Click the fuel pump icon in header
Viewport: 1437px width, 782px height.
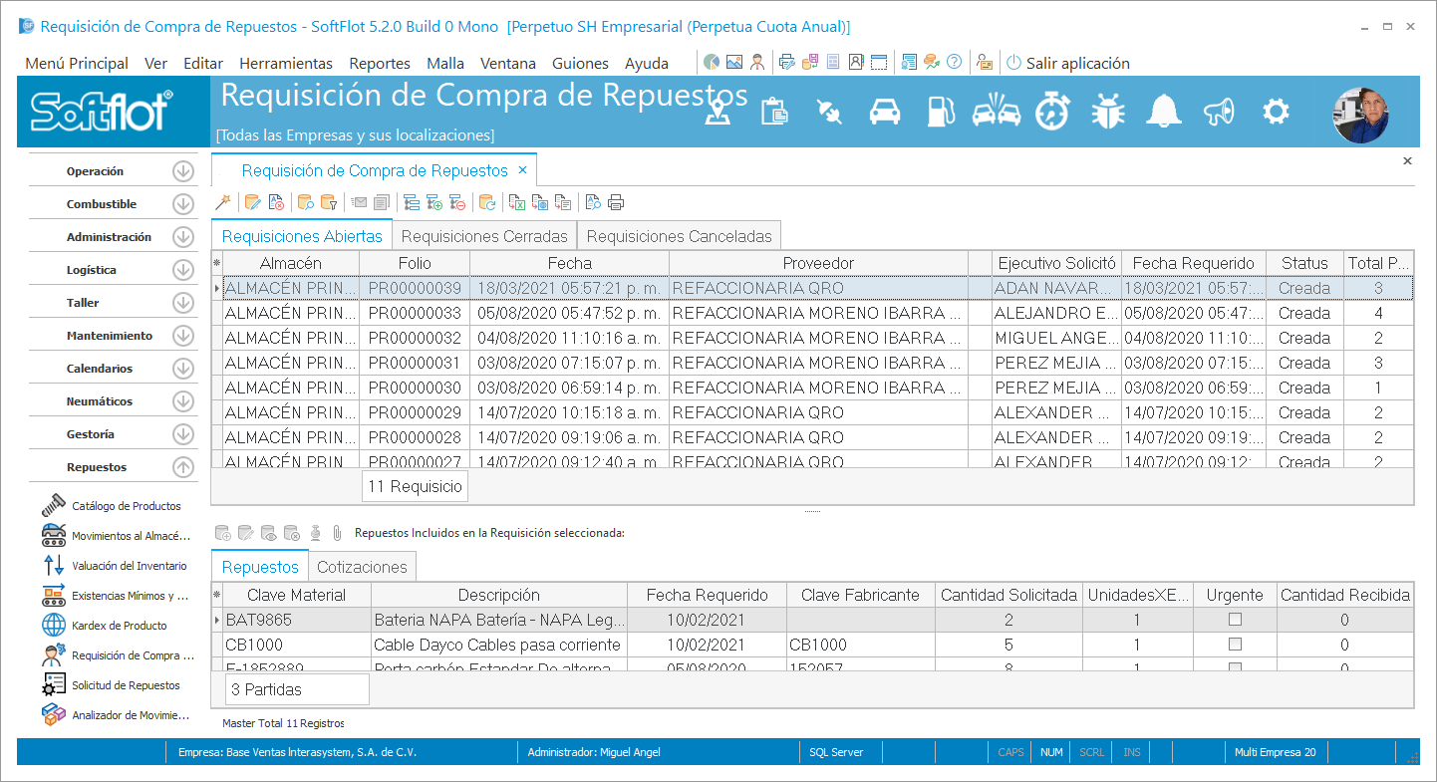(940, 111)
